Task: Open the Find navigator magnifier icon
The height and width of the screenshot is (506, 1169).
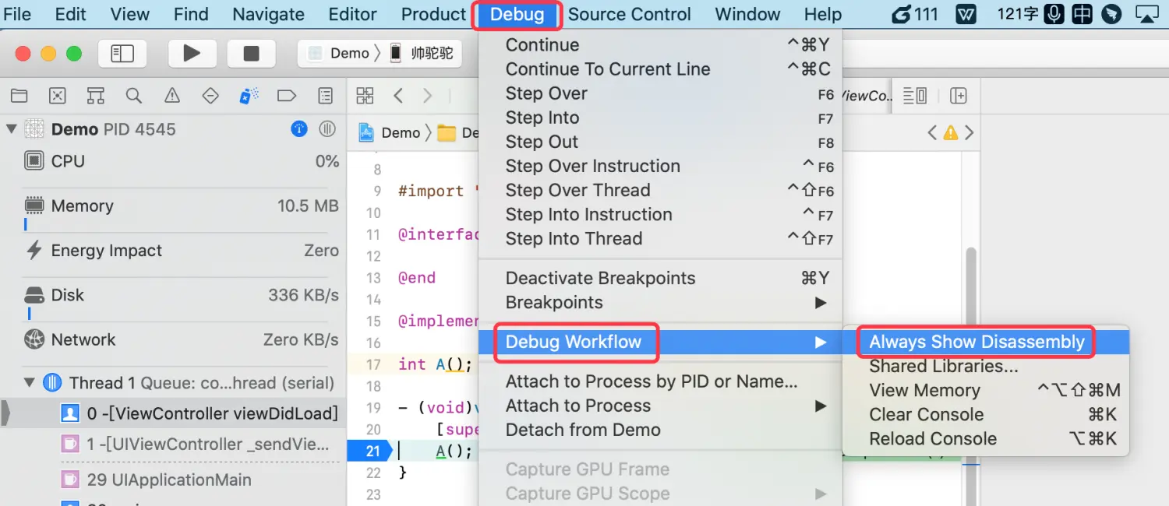Action: coord(134,96)
